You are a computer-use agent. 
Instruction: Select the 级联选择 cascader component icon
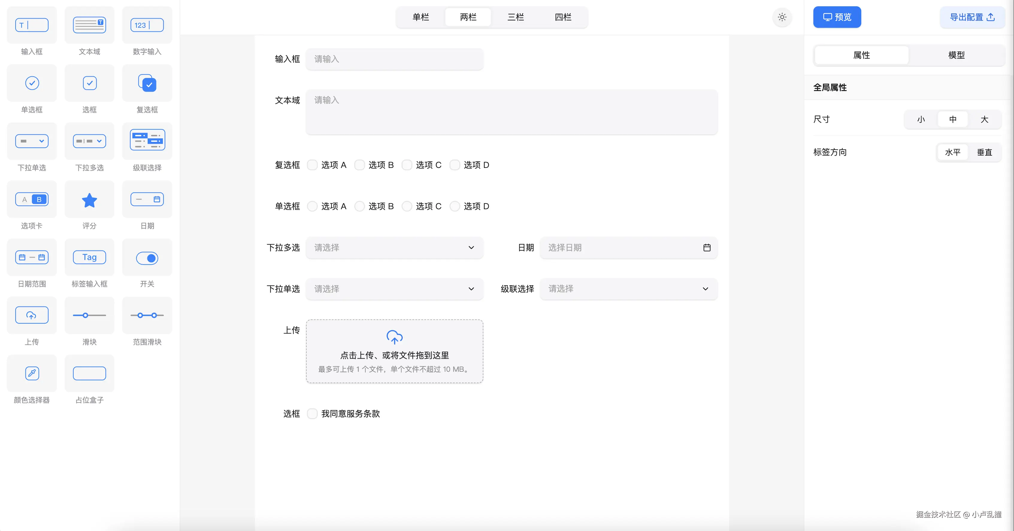pos(147,140)
